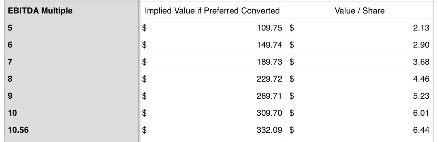
Task: Click the implied value cell 332.09
Action: coord(212,129)
